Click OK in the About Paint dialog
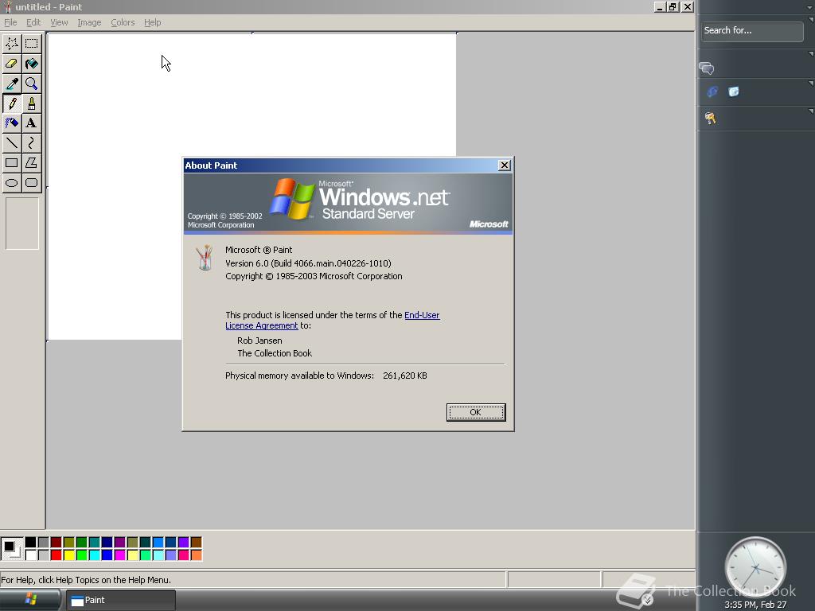Screen dimensions: 815x611 click(x=476, y=412)
